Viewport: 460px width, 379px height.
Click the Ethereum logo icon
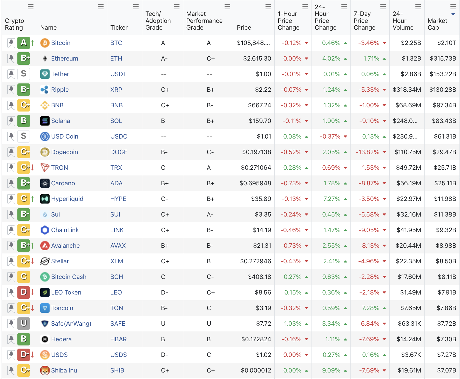click(45, 58)
